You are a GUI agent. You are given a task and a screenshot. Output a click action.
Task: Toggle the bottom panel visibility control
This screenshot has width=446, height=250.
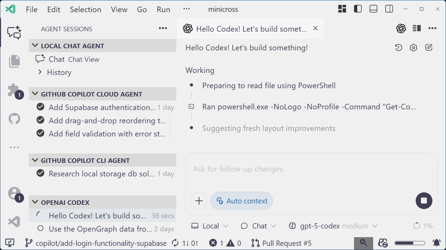click(373, 9)
